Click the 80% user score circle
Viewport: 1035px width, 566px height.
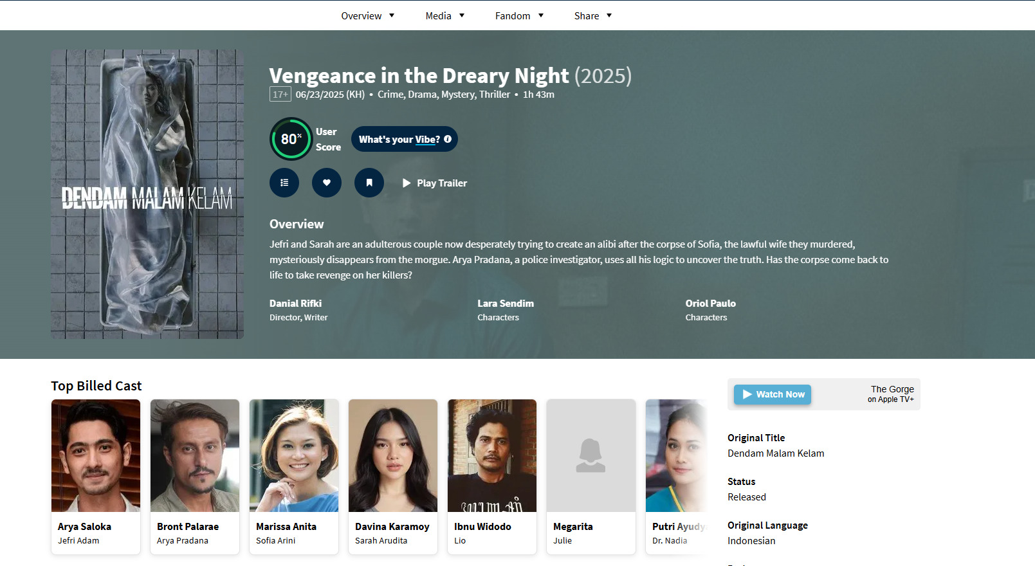[291, 139]
